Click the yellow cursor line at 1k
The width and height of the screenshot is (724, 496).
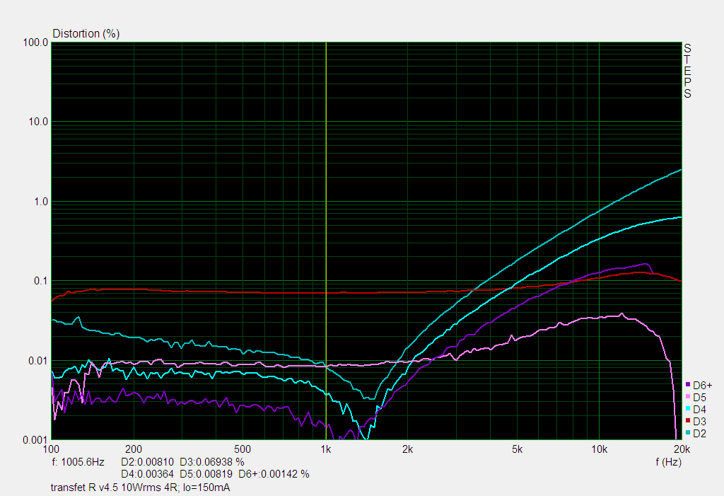click(x=326, y=241)
